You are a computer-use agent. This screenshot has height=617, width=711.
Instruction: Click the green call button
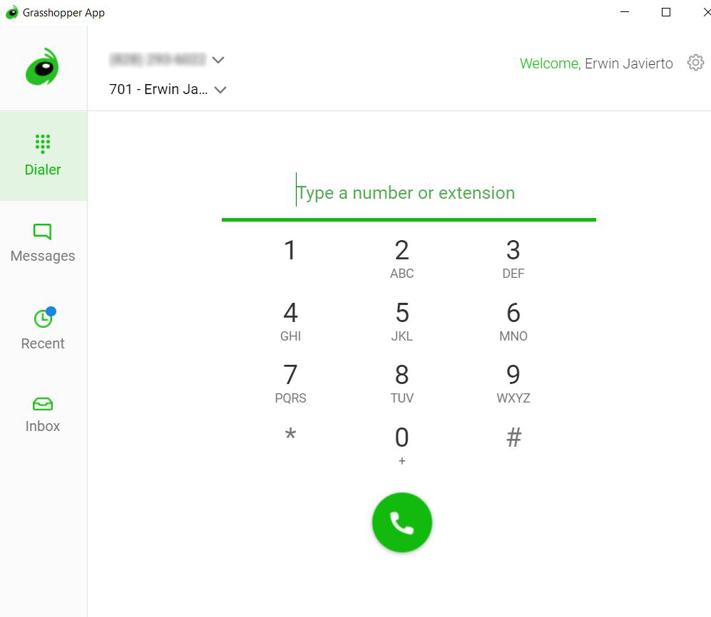401,522
